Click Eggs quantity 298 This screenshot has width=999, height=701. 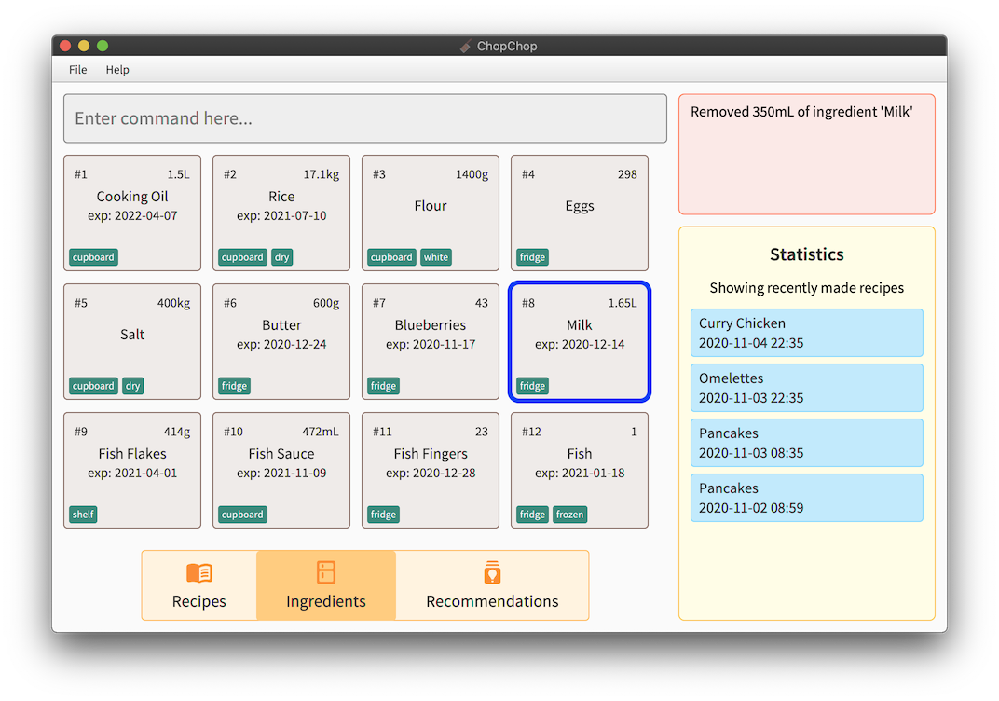(x=627, y=174)
